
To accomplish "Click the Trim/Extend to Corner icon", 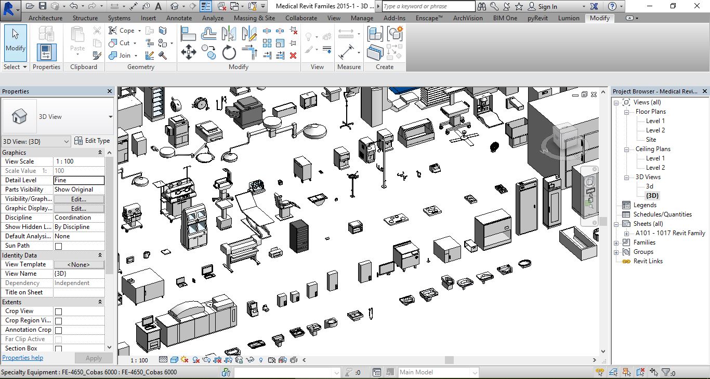I will [250, 52].
